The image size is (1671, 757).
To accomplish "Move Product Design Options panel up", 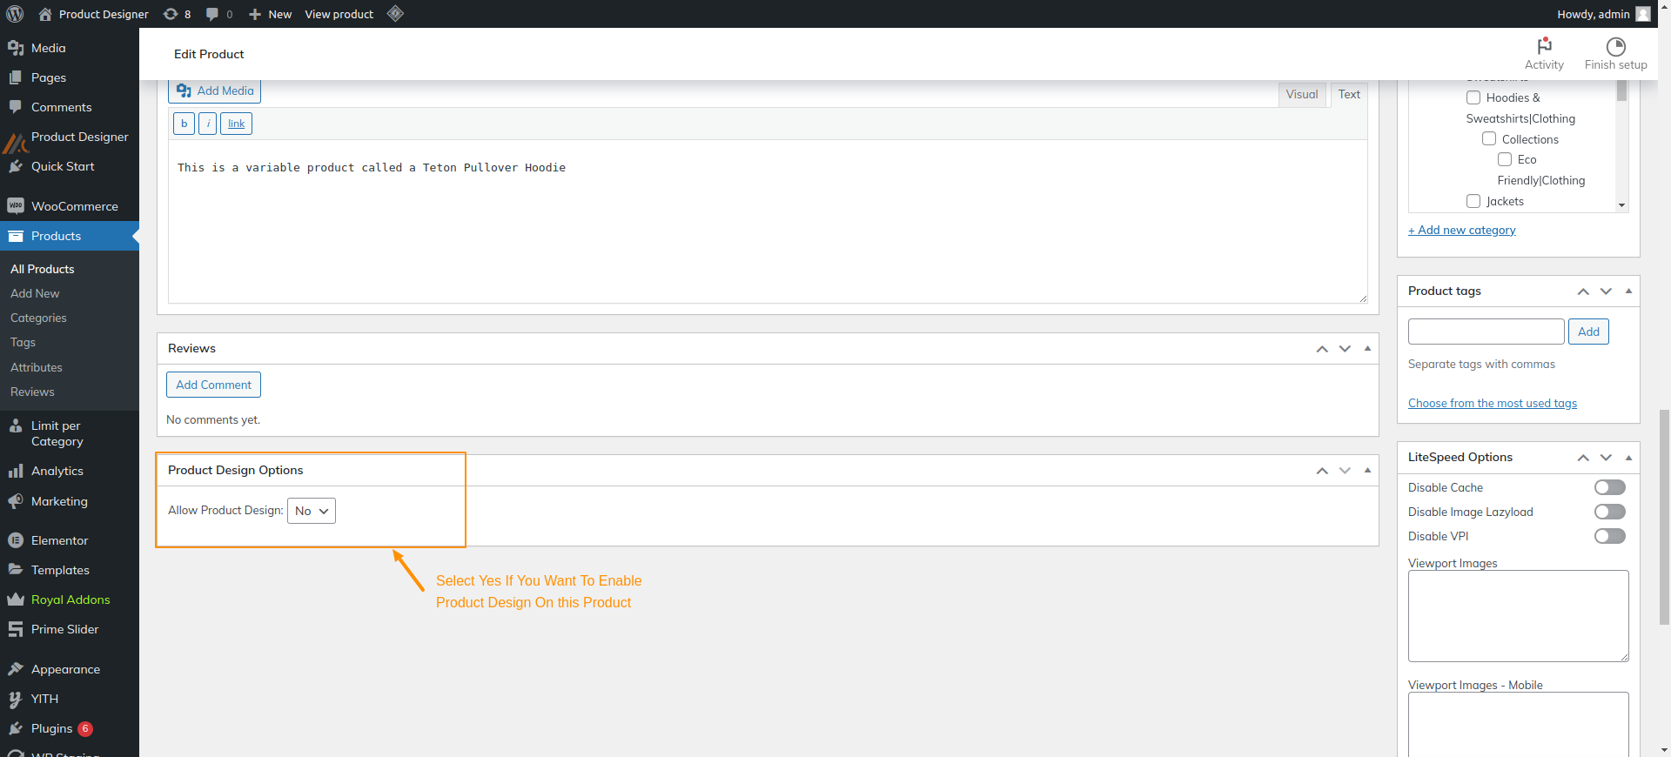I will [1322, 471].
